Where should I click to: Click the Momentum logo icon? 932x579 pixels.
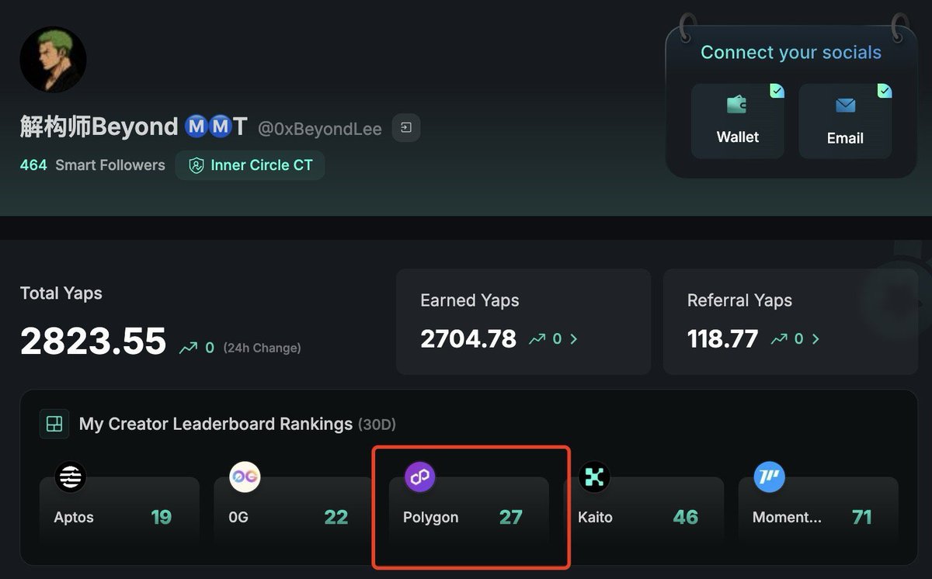coord(769,477)
